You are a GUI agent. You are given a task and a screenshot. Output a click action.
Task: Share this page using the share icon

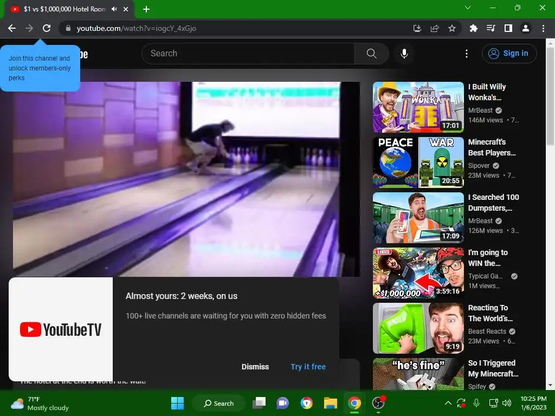click(435, 28)
